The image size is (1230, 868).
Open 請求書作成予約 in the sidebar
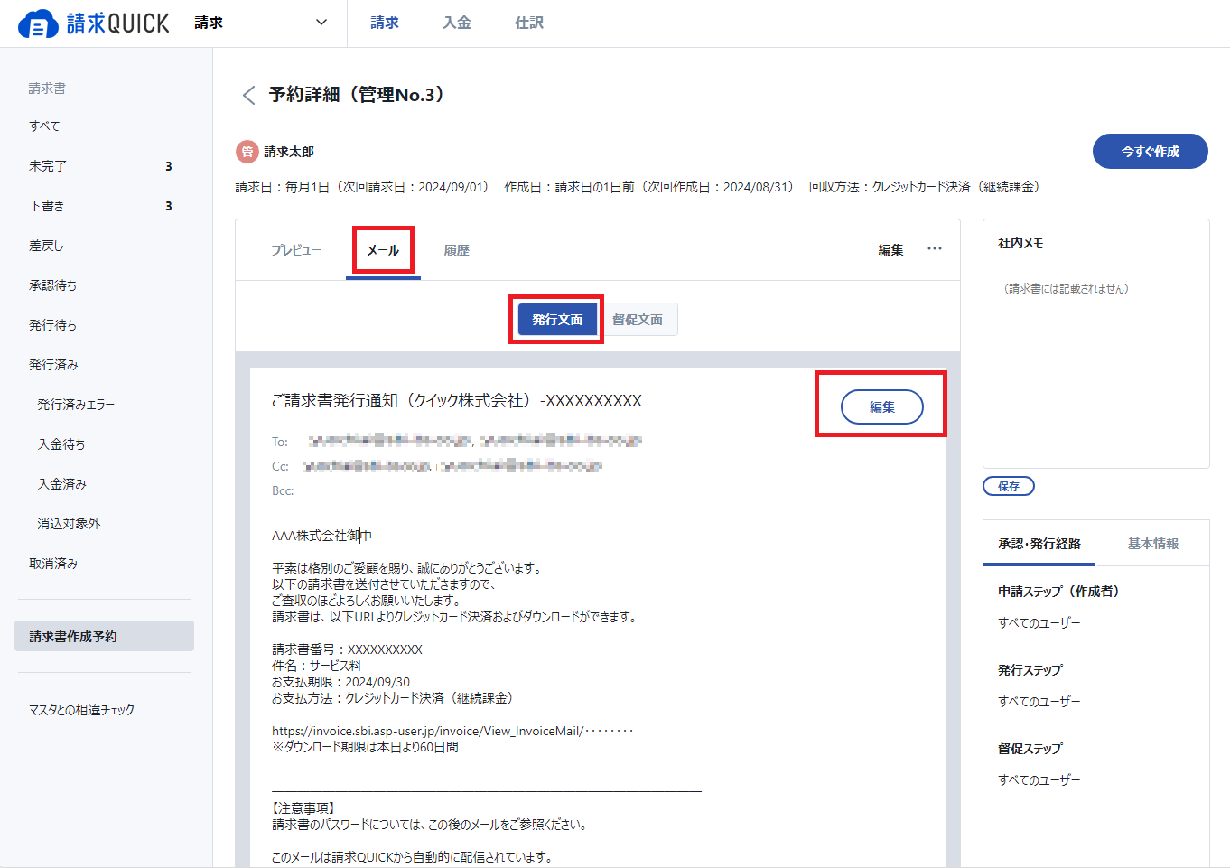coord(105,636)
